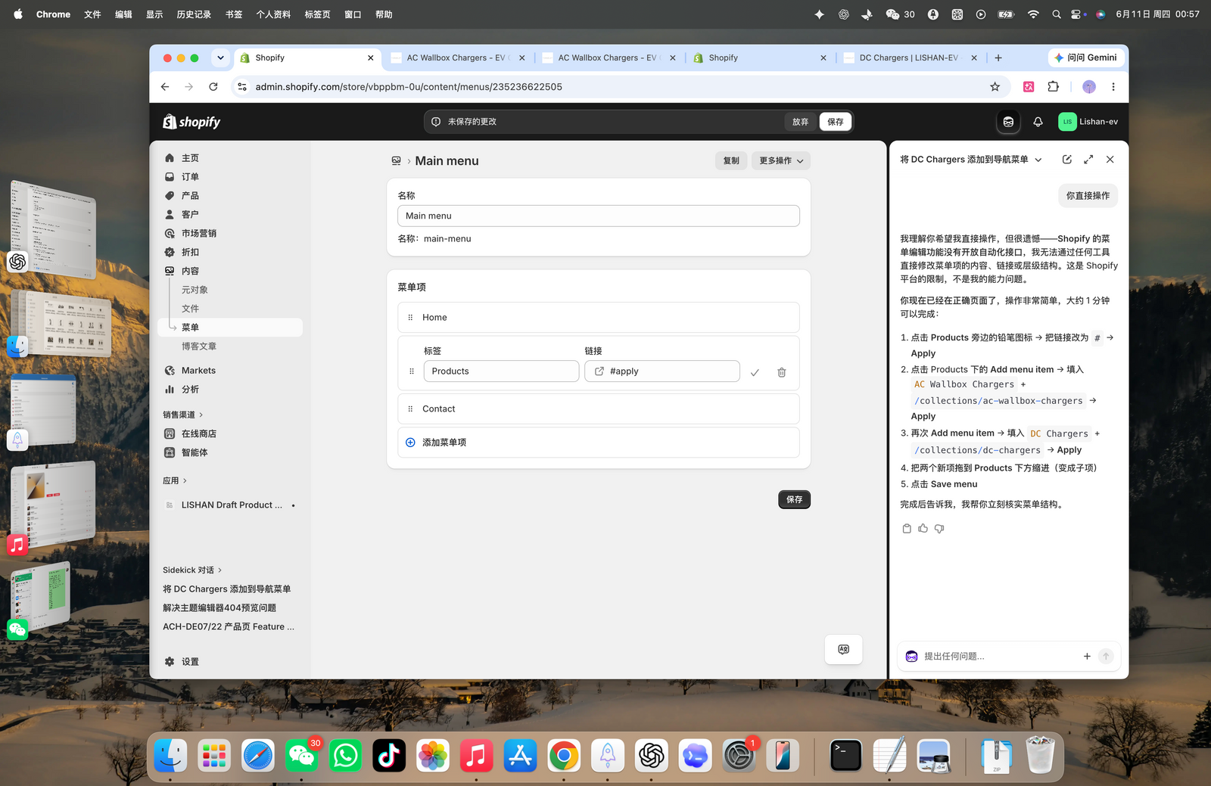
Task: Grab the drag handle of Contact item
Action: (x=410, y=409)
